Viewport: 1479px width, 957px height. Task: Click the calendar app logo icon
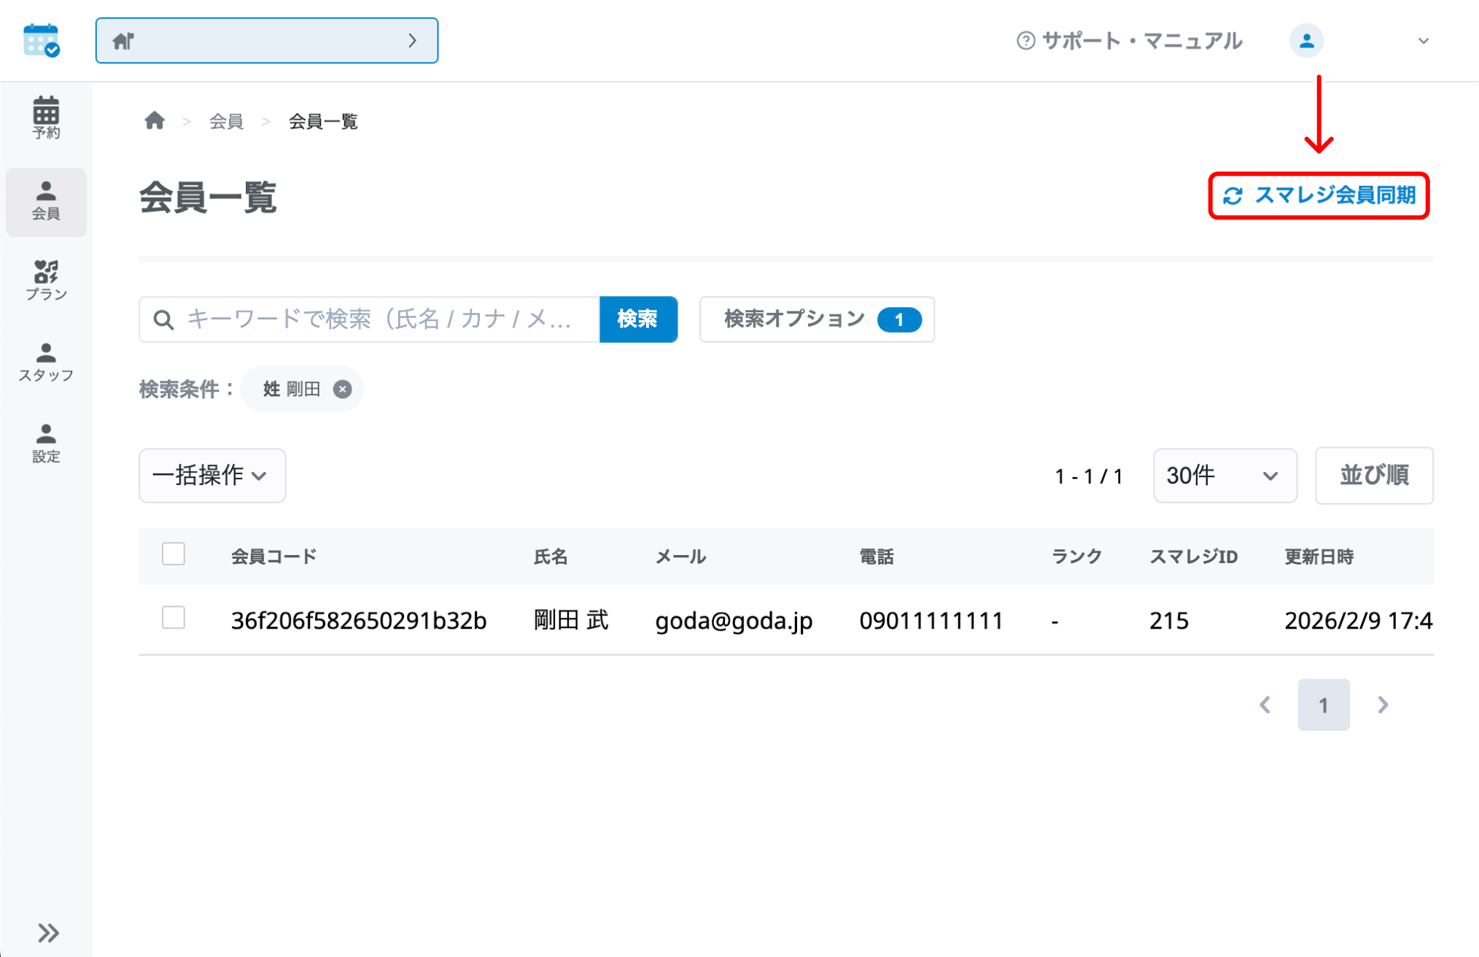[x=42, y=40]
